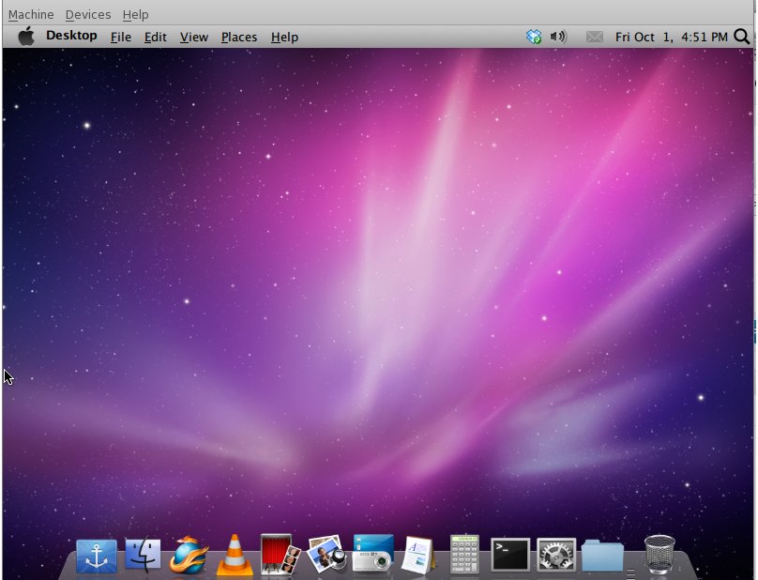
Task: Open the Spotlight search magnifier
Action: (x=742, y=37)
